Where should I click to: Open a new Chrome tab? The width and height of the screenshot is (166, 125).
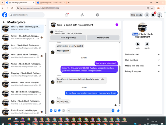coord(69,3)
